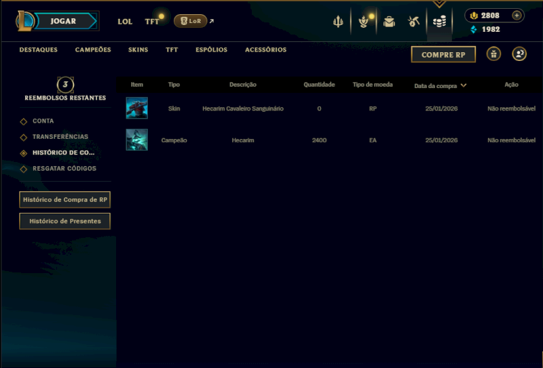Image resolution: width=543 pixels, height=368 pixels.
Task: Open Histórico de Compra de RP
Action: point(64,199)
